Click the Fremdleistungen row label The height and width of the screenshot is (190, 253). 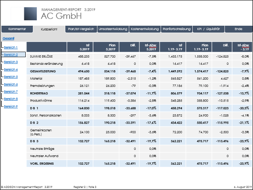[42, 86]
